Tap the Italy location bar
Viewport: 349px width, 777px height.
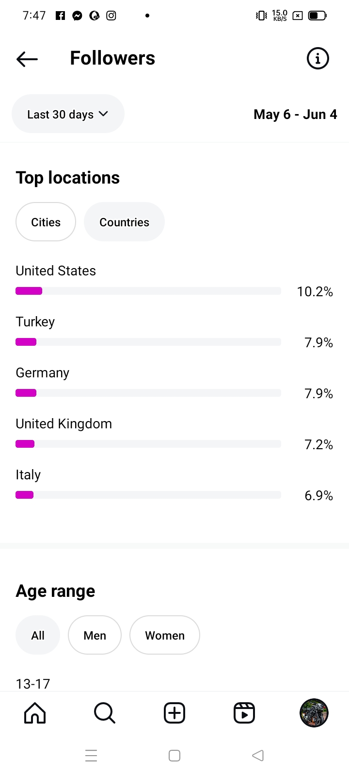coord(148,495)
